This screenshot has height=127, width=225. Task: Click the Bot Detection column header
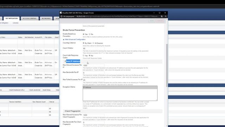[29, 37]
